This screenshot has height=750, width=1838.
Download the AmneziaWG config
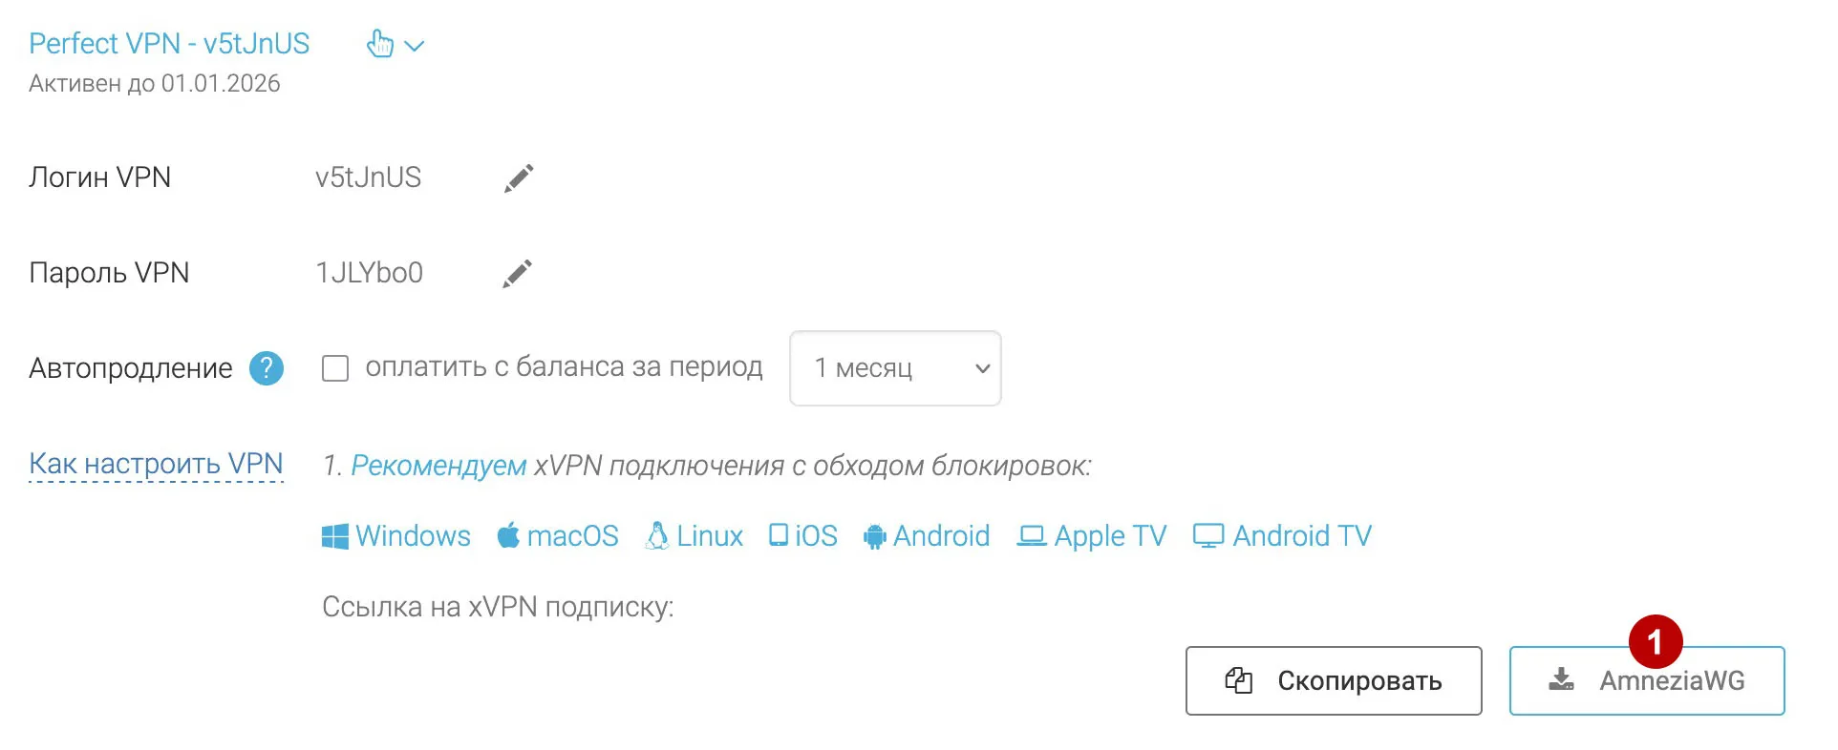point(1646,680)
